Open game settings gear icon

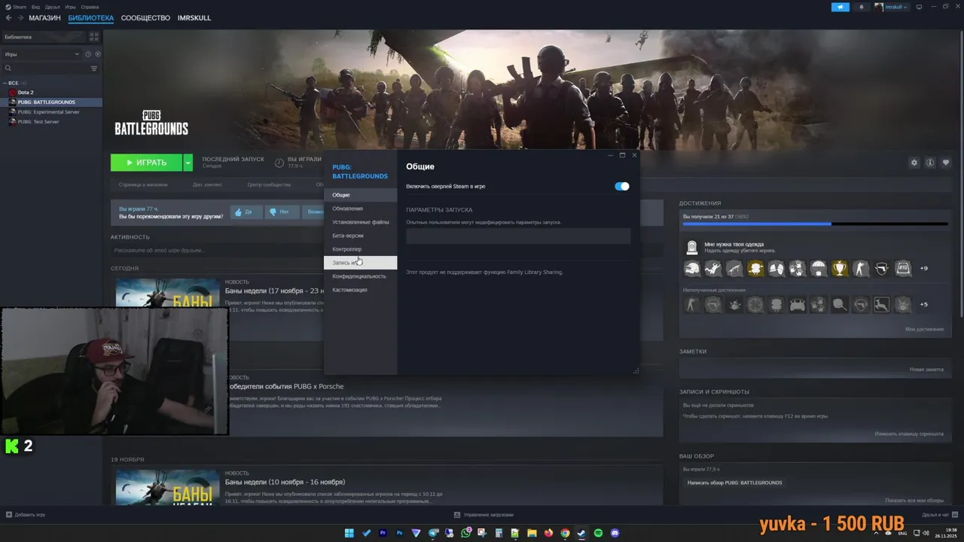[914, 163]
